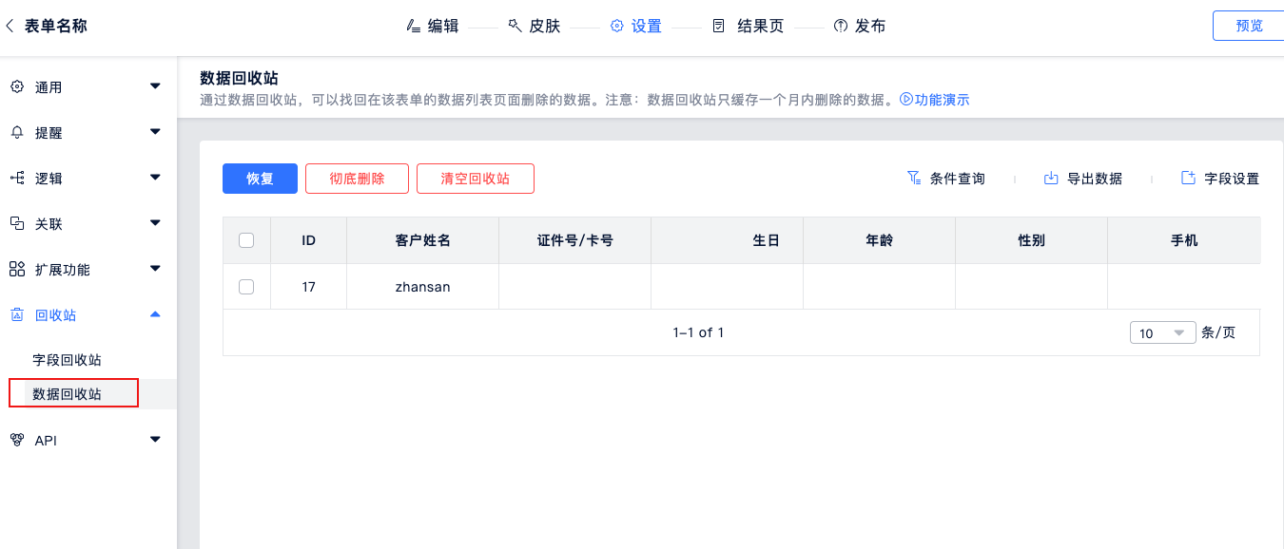This screenshot has width=1284, height=549.
Task: Click the 清空回收站 button
Action: coord(475,179)
